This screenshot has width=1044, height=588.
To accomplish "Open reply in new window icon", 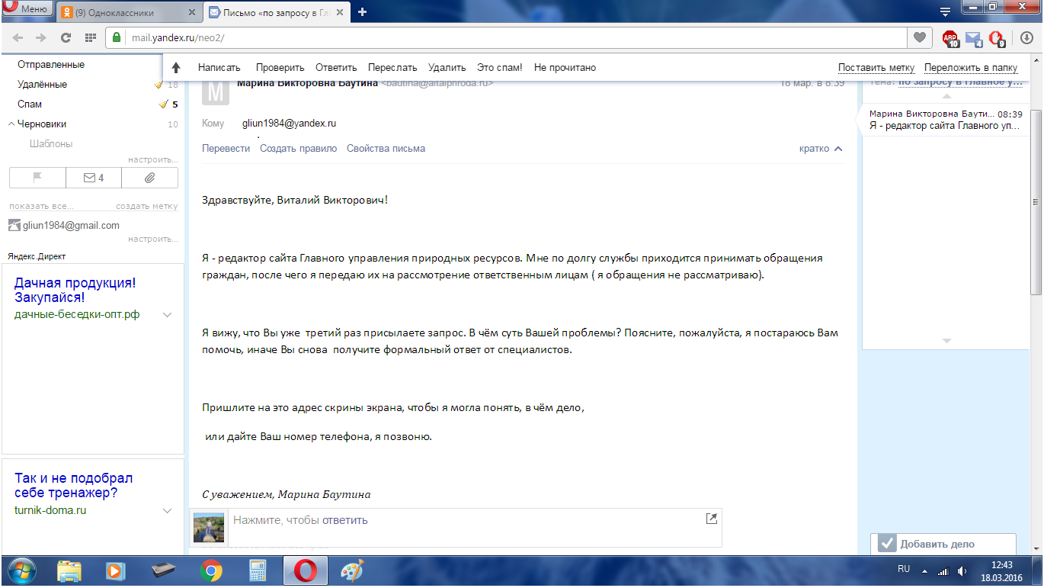I will (x=711, y=519).
